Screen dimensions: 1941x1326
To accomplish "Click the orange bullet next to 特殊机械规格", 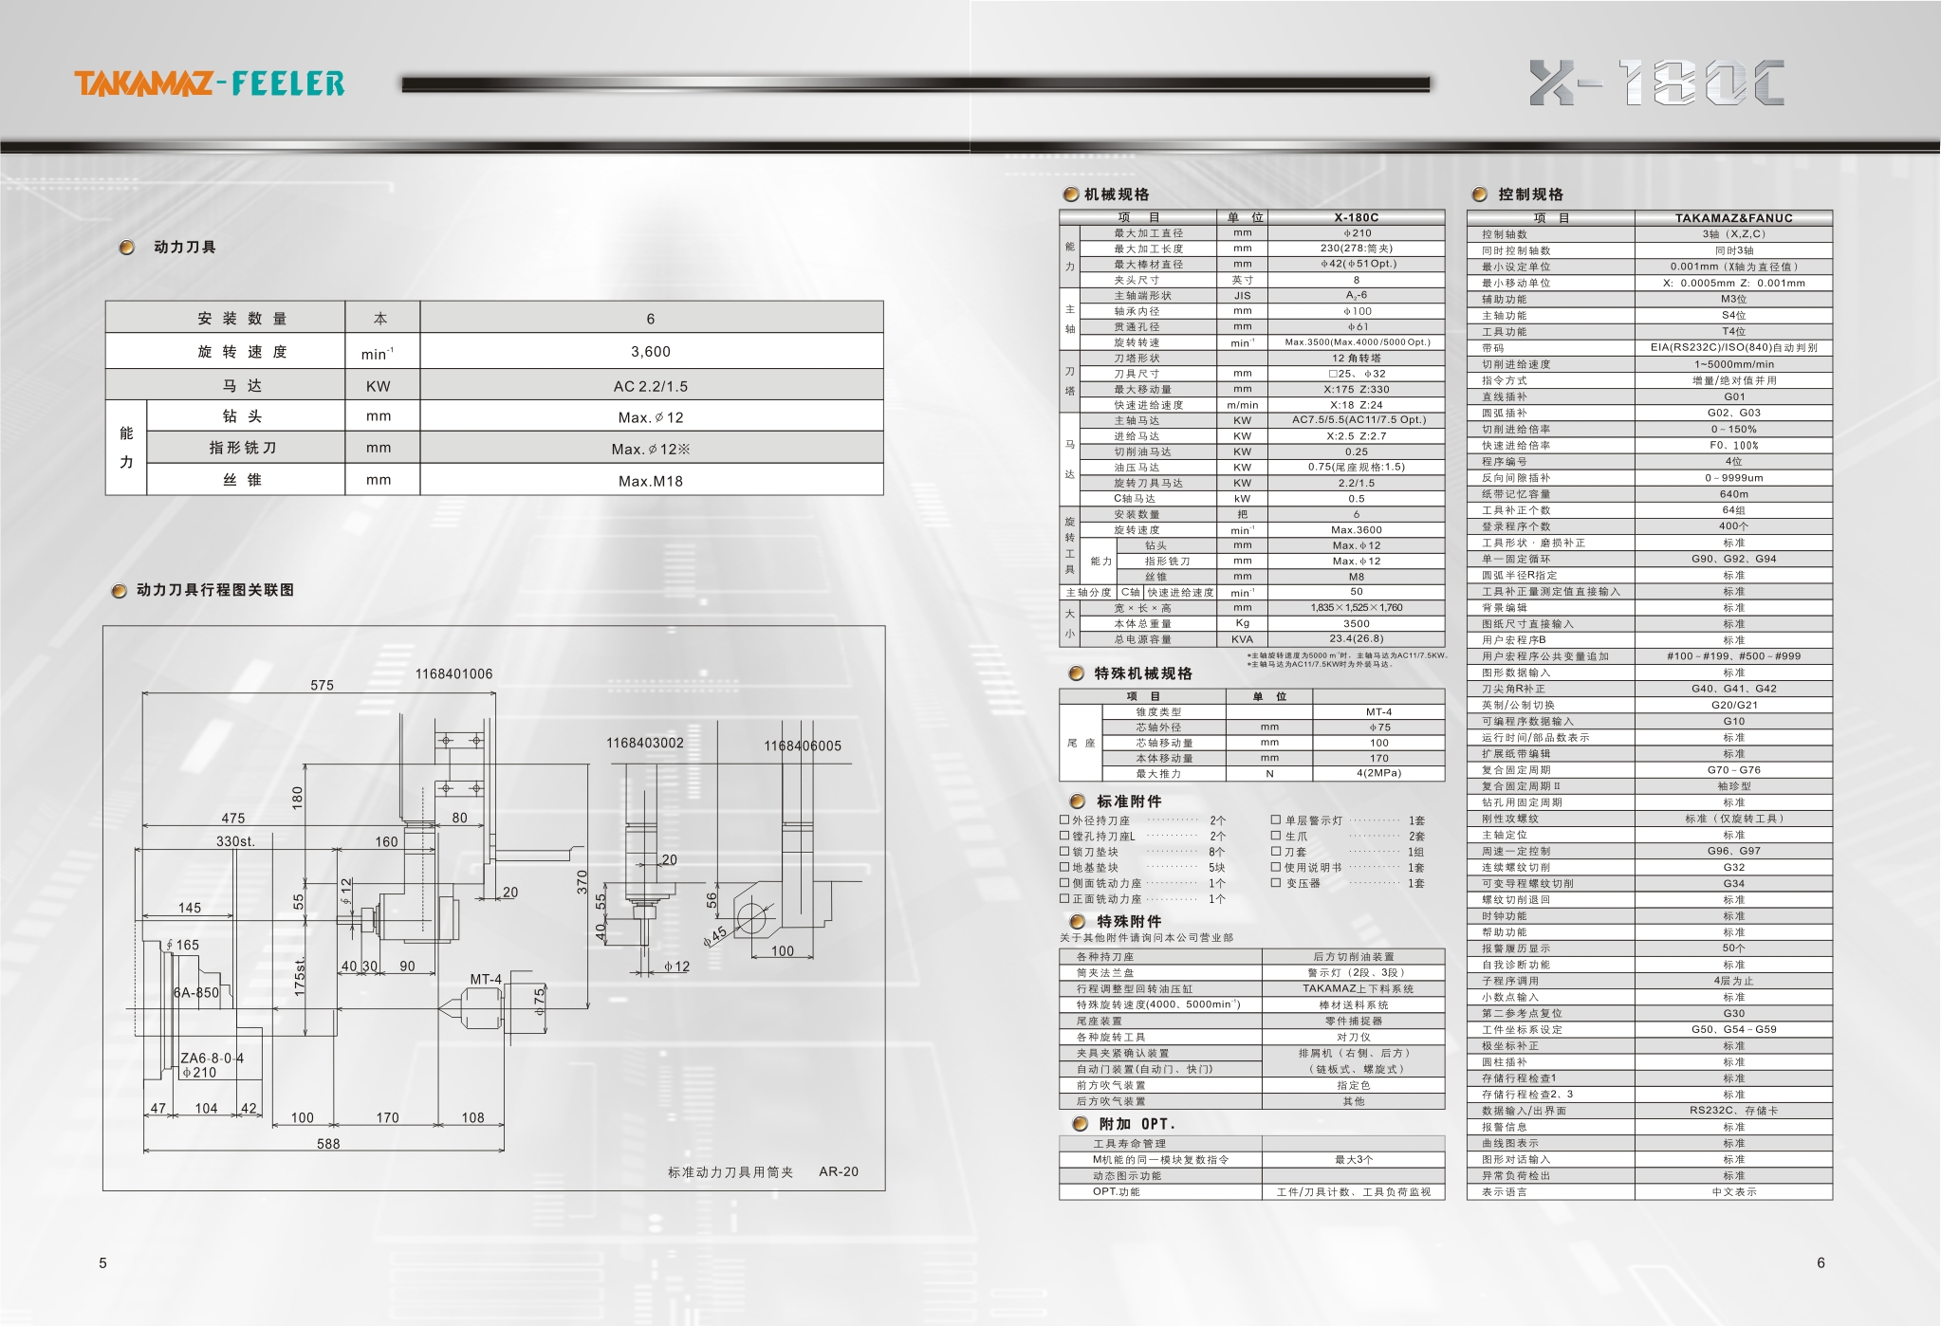I will pyautogui.click(x=1076, y=673).
